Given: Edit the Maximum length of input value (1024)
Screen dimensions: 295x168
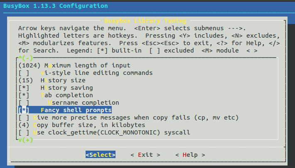Looking at the screenshot, I should pyautogui.click(x=29, y=65).
